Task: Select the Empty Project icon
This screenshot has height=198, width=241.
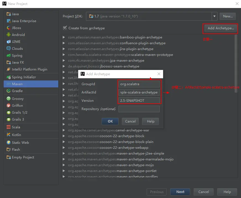Action: 9,157
